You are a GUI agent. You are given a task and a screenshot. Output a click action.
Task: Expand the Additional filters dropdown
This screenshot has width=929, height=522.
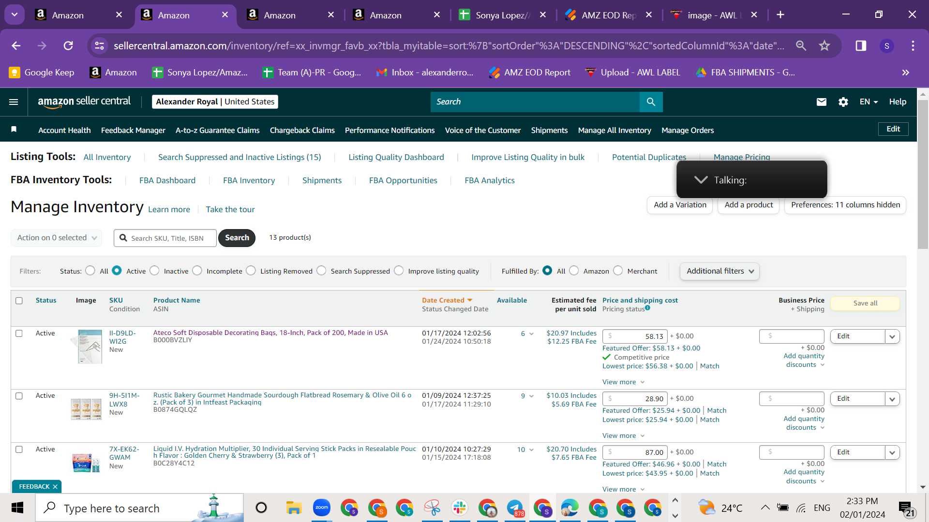719,271
